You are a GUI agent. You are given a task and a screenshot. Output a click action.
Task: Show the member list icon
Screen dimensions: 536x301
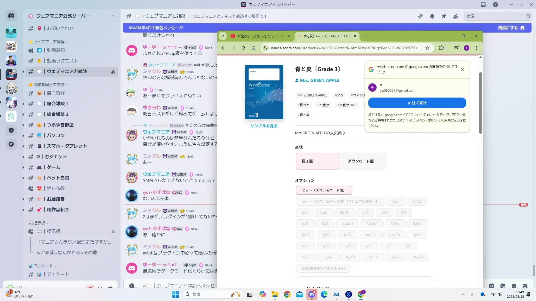[456, 16]
